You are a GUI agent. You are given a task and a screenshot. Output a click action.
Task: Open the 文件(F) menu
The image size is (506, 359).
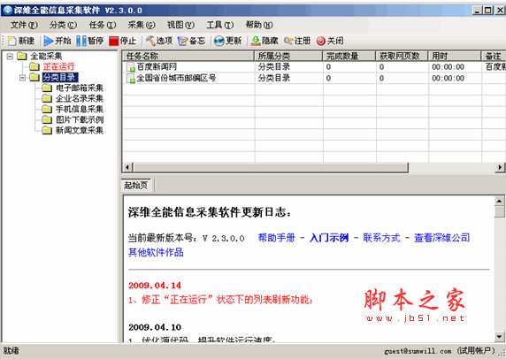coord(24,25)
